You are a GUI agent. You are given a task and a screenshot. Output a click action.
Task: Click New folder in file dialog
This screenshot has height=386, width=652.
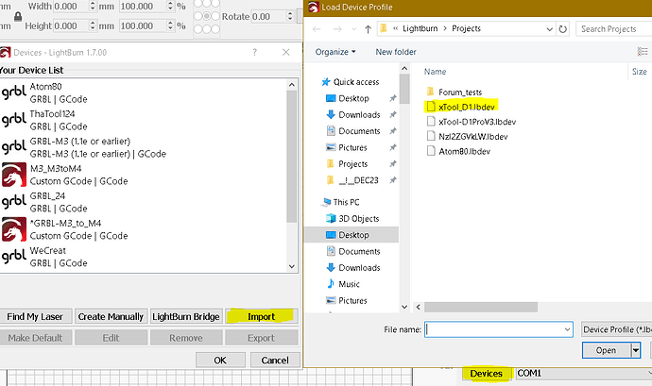(x=396, y=52)
